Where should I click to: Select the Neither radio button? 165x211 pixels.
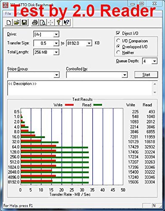tap(118, 52)
